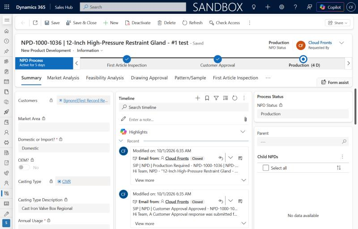Open Recent items clock icon
This screenshot has width=358, height=229.
pos(7,41)
